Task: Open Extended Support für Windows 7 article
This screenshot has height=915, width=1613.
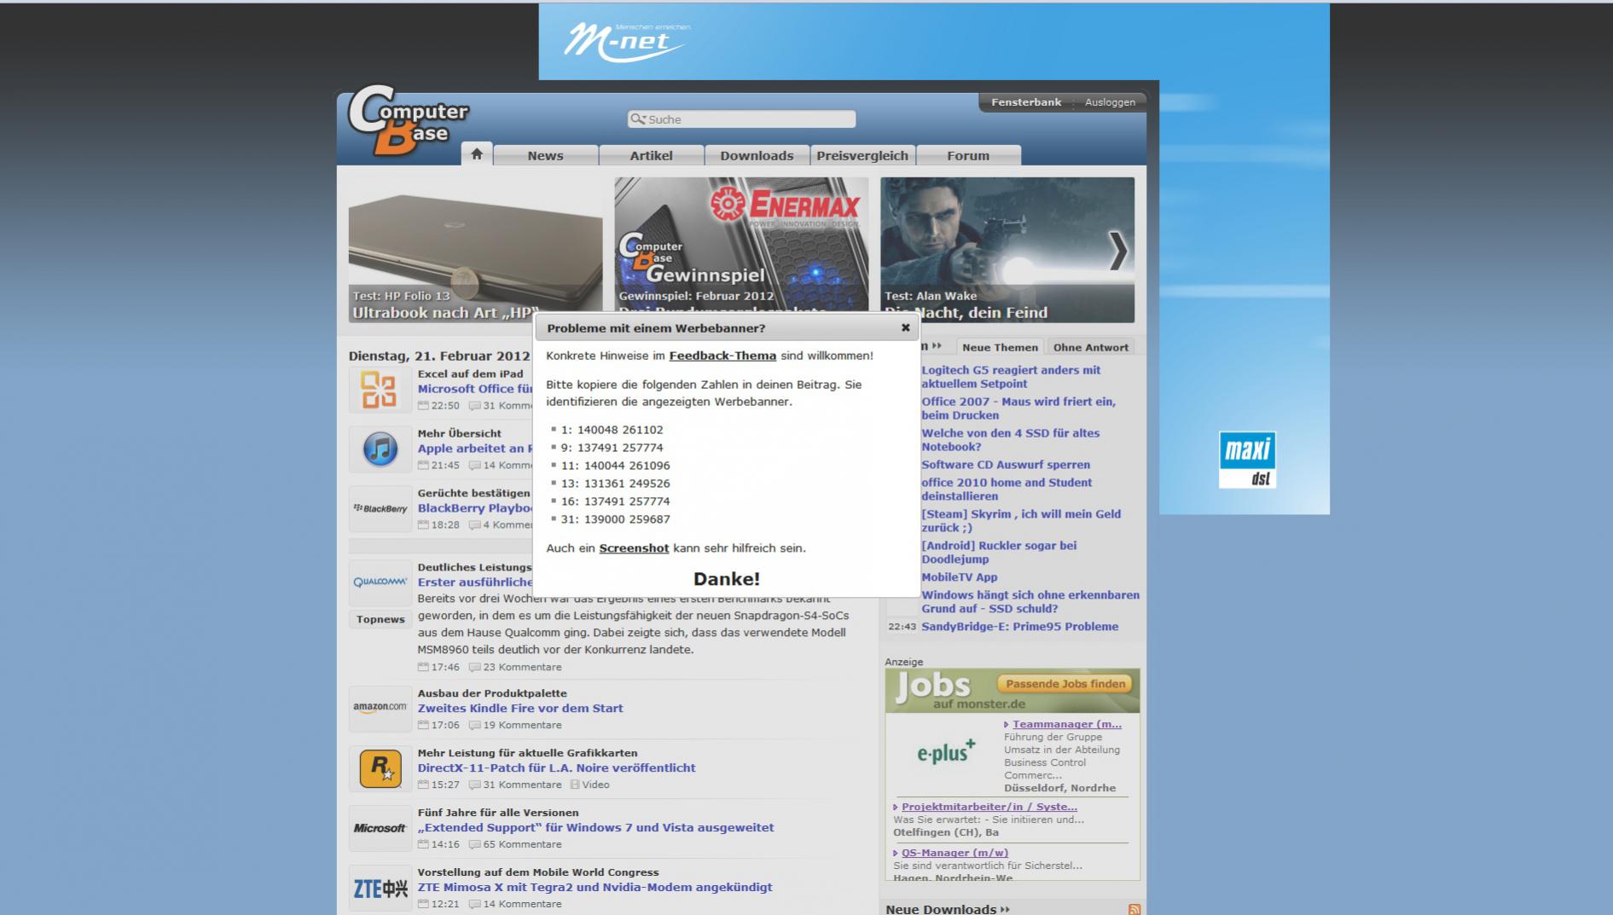Action: [595, 828]
